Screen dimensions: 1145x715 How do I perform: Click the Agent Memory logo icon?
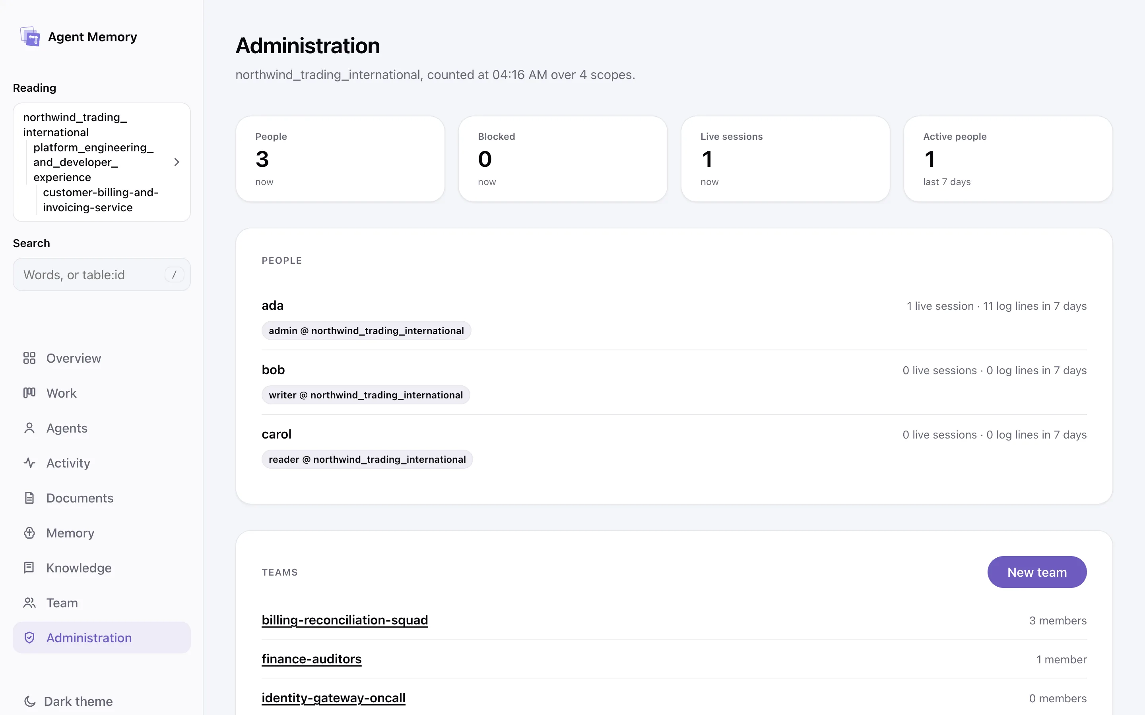coord(30,37)
